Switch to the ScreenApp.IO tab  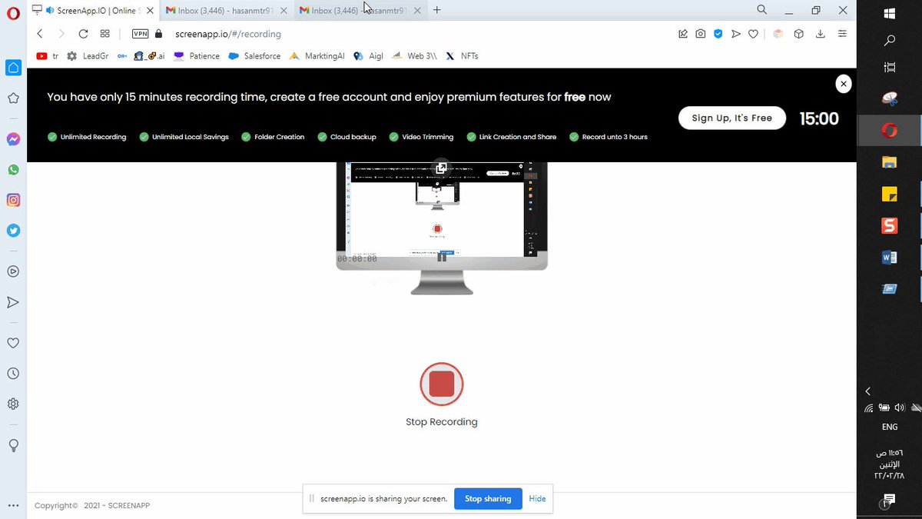coord(92,11)
